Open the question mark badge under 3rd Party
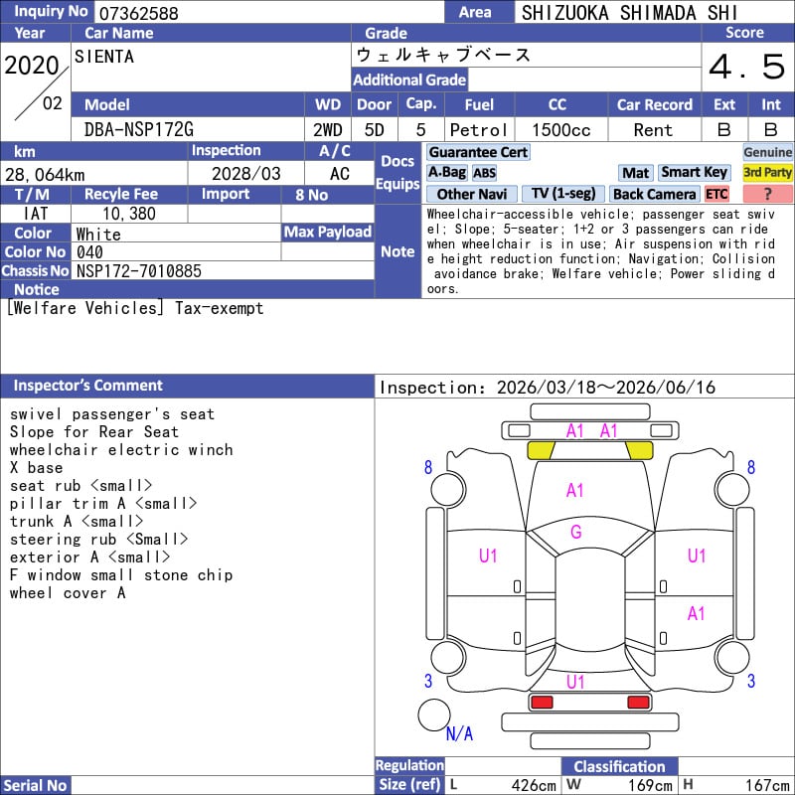The image size is (795, 795). 767,194
